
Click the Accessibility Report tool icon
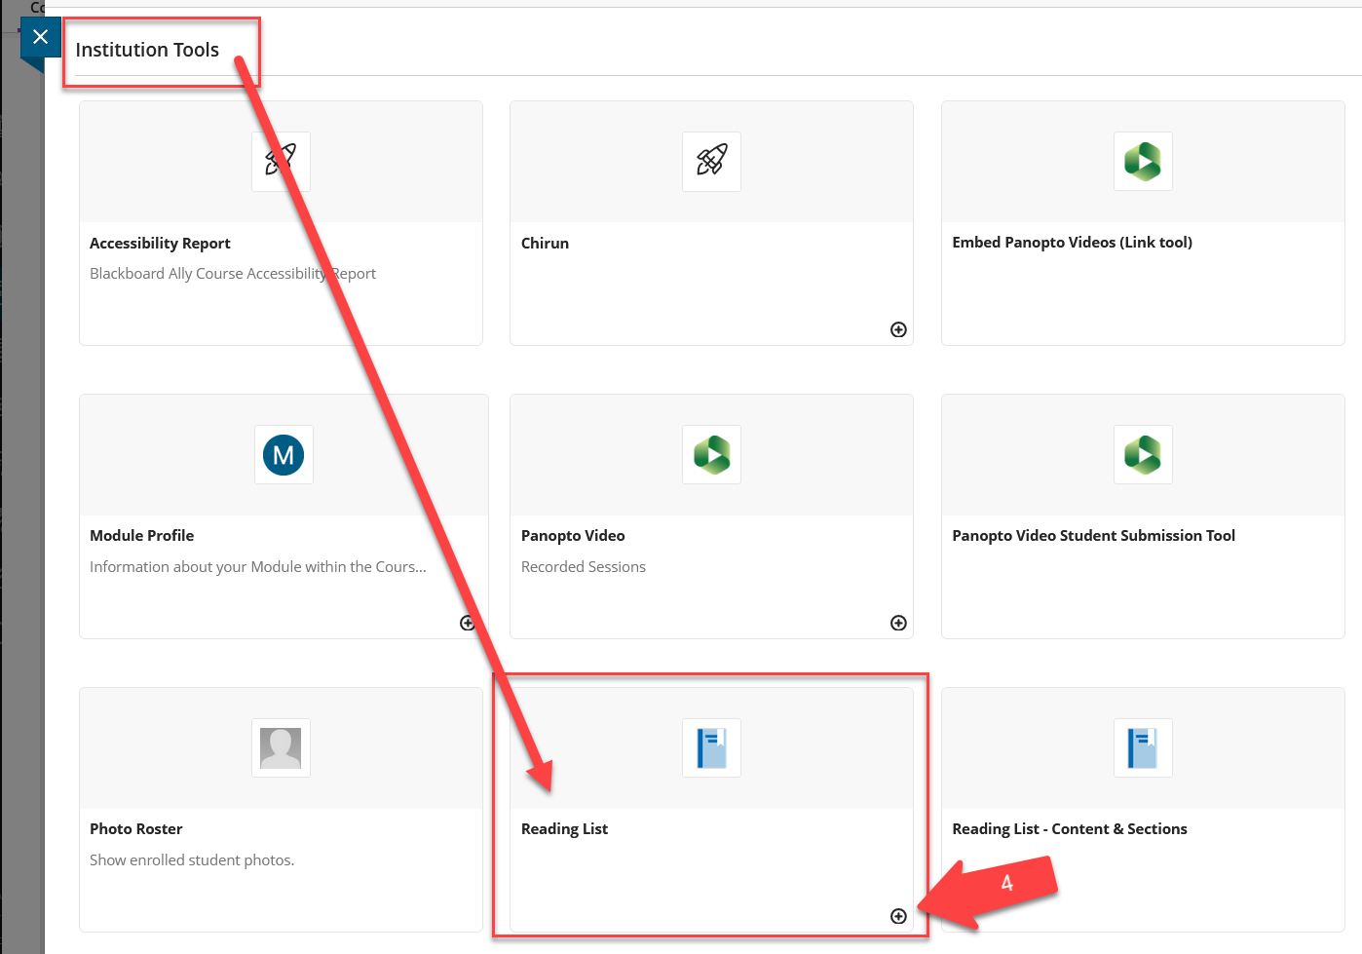point(281,162)
